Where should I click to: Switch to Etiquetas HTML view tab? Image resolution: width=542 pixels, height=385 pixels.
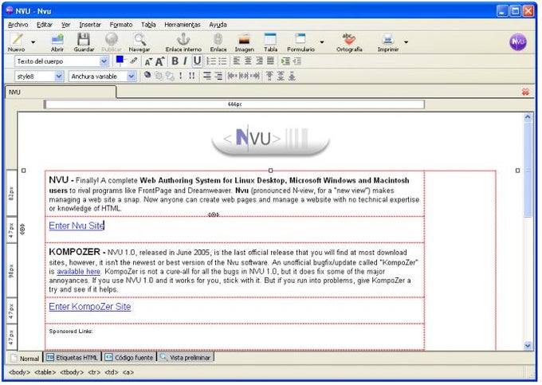click(72, 358)
